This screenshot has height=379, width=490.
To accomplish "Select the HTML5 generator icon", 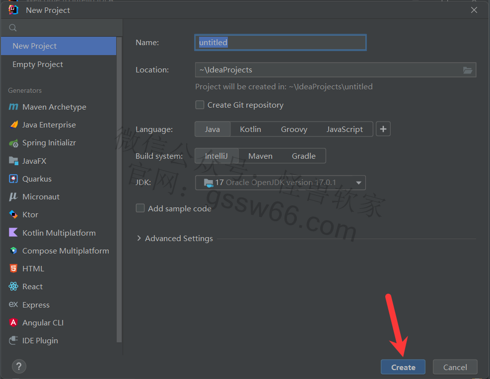I will [x=13, y=269].
